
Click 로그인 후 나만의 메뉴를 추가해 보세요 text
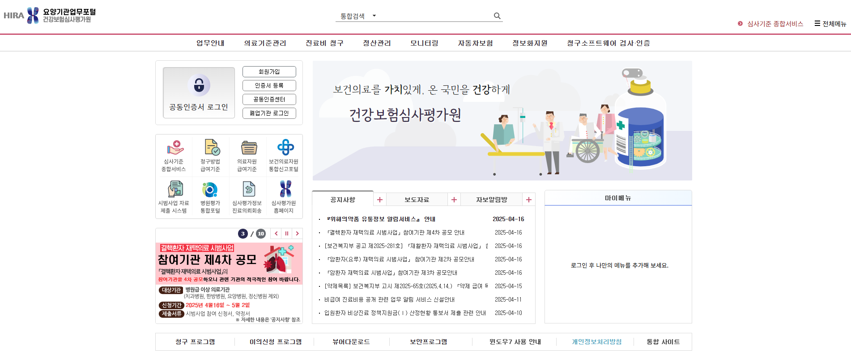(619, 265)
